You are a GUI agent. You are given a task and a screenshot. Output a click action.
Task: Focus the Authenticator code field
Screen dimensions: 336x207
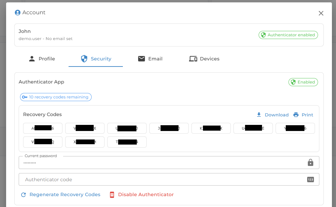click(x=169, y=180)
